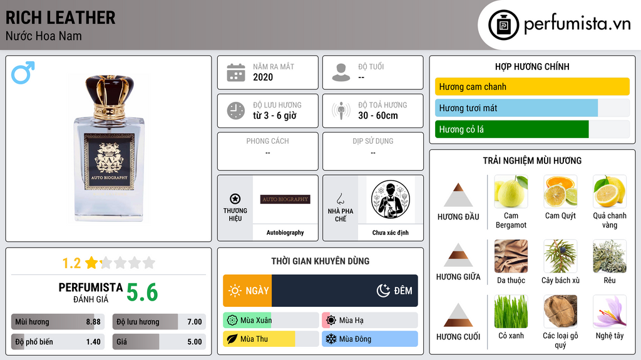Click the sun icon in the Ngày bar
The width and height of the screenshot is (641, 360).
pyautogui.click(x=235, y=291)
